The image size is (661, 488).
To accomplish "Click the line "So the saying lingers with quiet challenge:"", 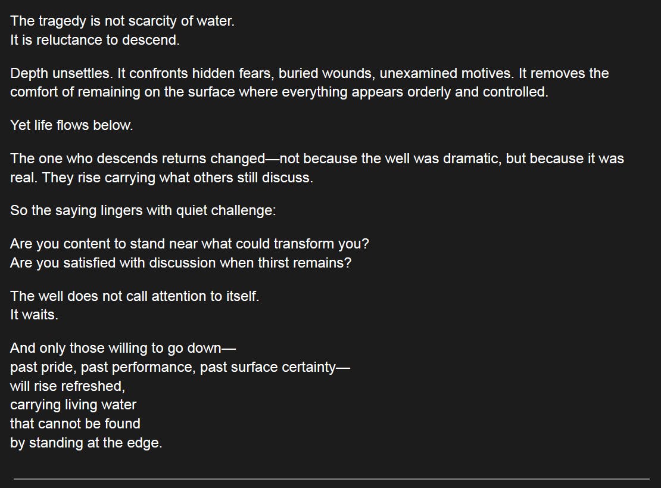I will point(143,211).
